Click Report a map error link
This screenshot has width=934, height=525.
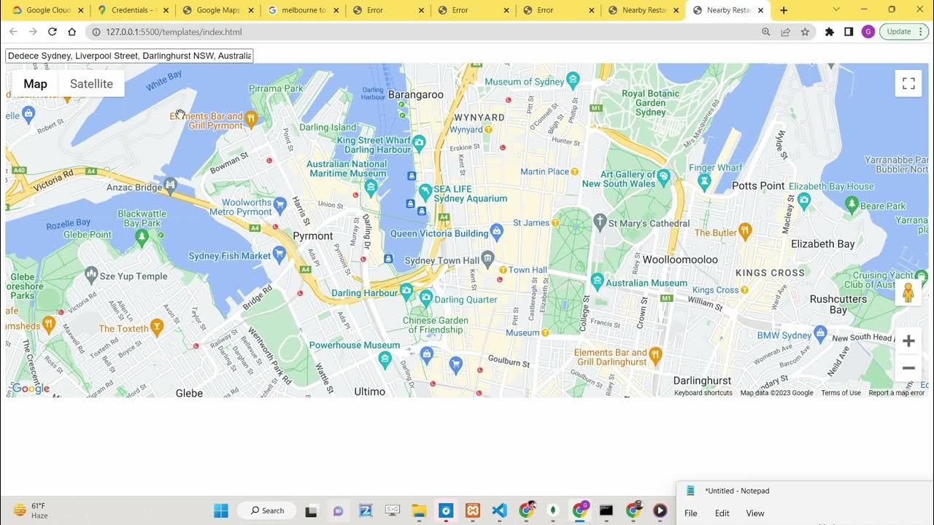(x=896, y=393)
